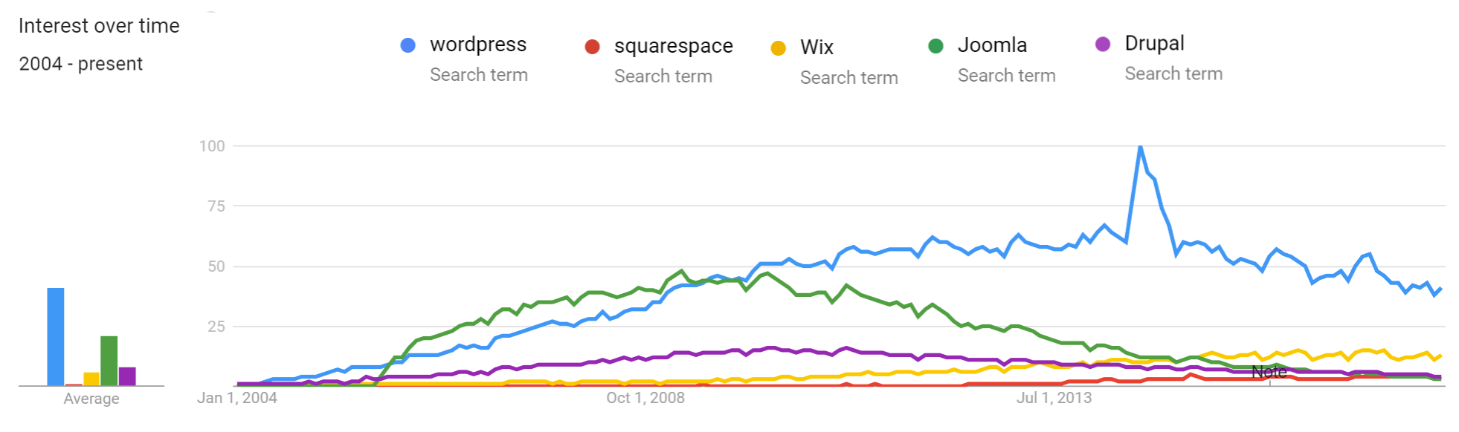Click the blue wordpress average bar
The height and width of the screenshot is (432, 1459).
(56, 336)
